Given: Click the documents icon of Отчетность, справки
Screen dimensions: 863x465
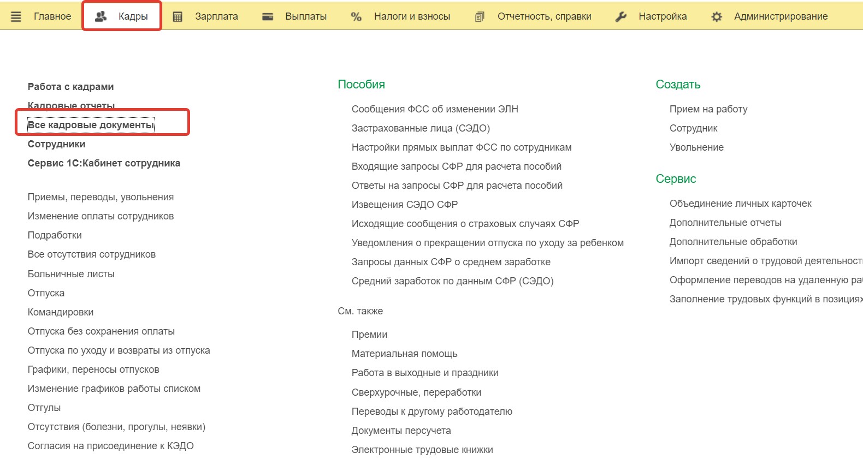Looking at the screenshot, I should click(x=480, y=17).
